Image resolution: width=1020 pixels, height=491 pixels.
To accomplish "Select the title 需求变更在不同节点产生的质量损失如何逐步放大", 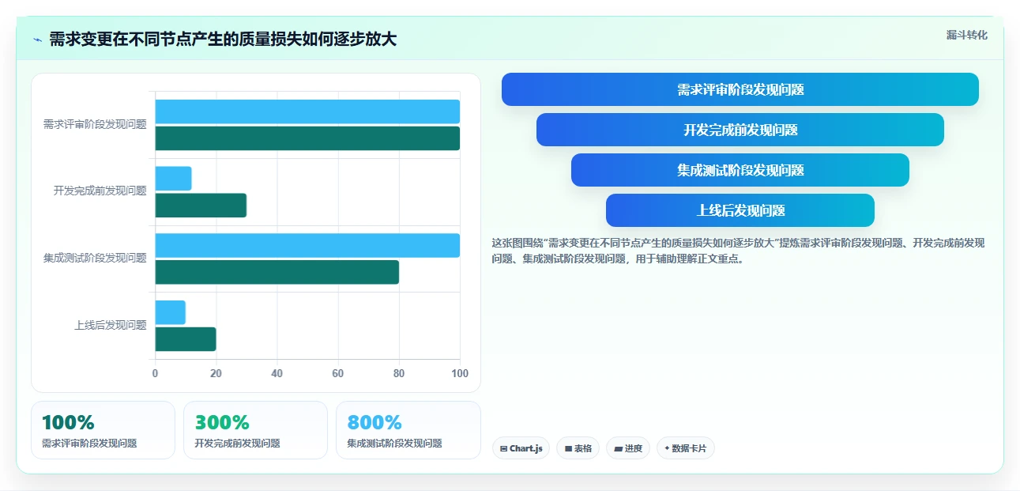I will click(223, 40).
